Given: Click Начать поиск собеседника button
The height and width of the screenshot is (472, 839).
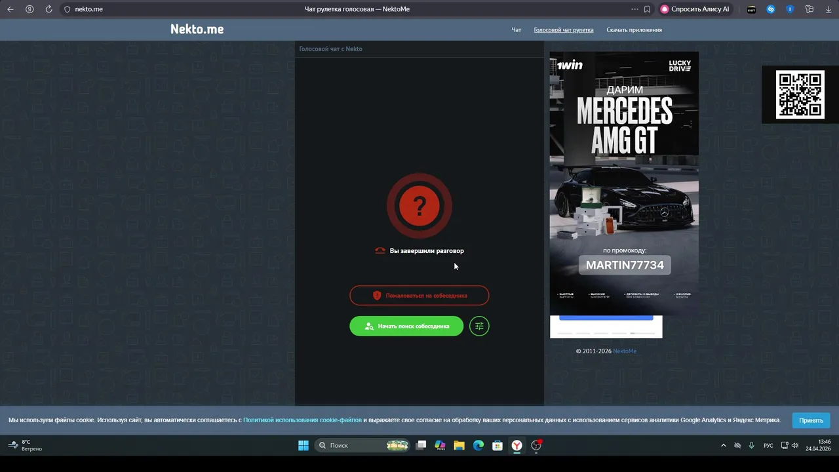Looking at the screenshot, I should coord(406,326).
